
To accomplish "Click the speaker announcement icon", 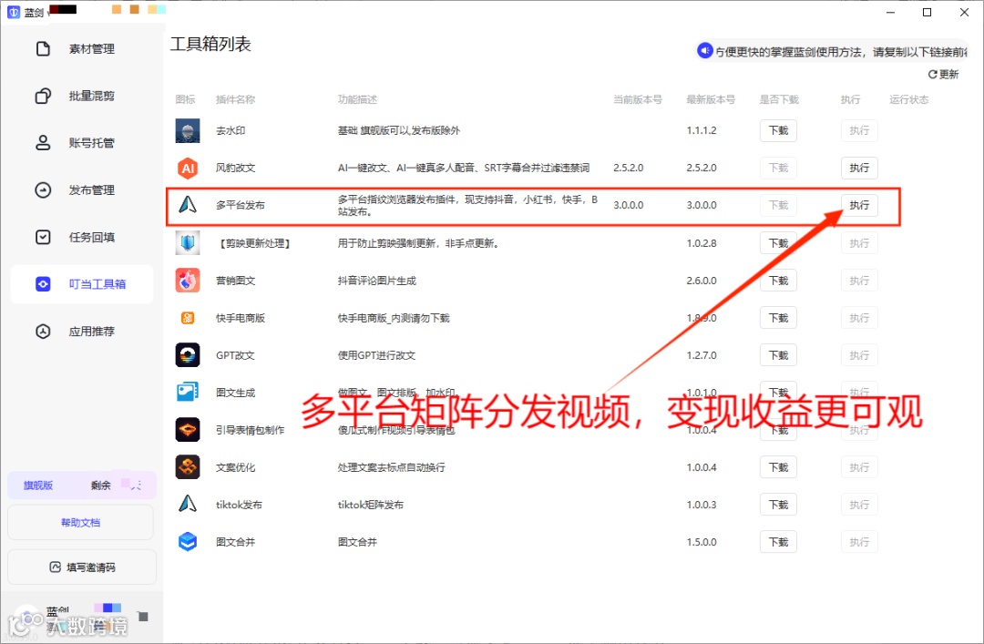I will 704,50.
